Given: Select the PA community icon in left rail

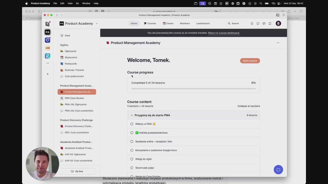Looking at the screenshot, I should pyautogui.click(x=47, y=32).
